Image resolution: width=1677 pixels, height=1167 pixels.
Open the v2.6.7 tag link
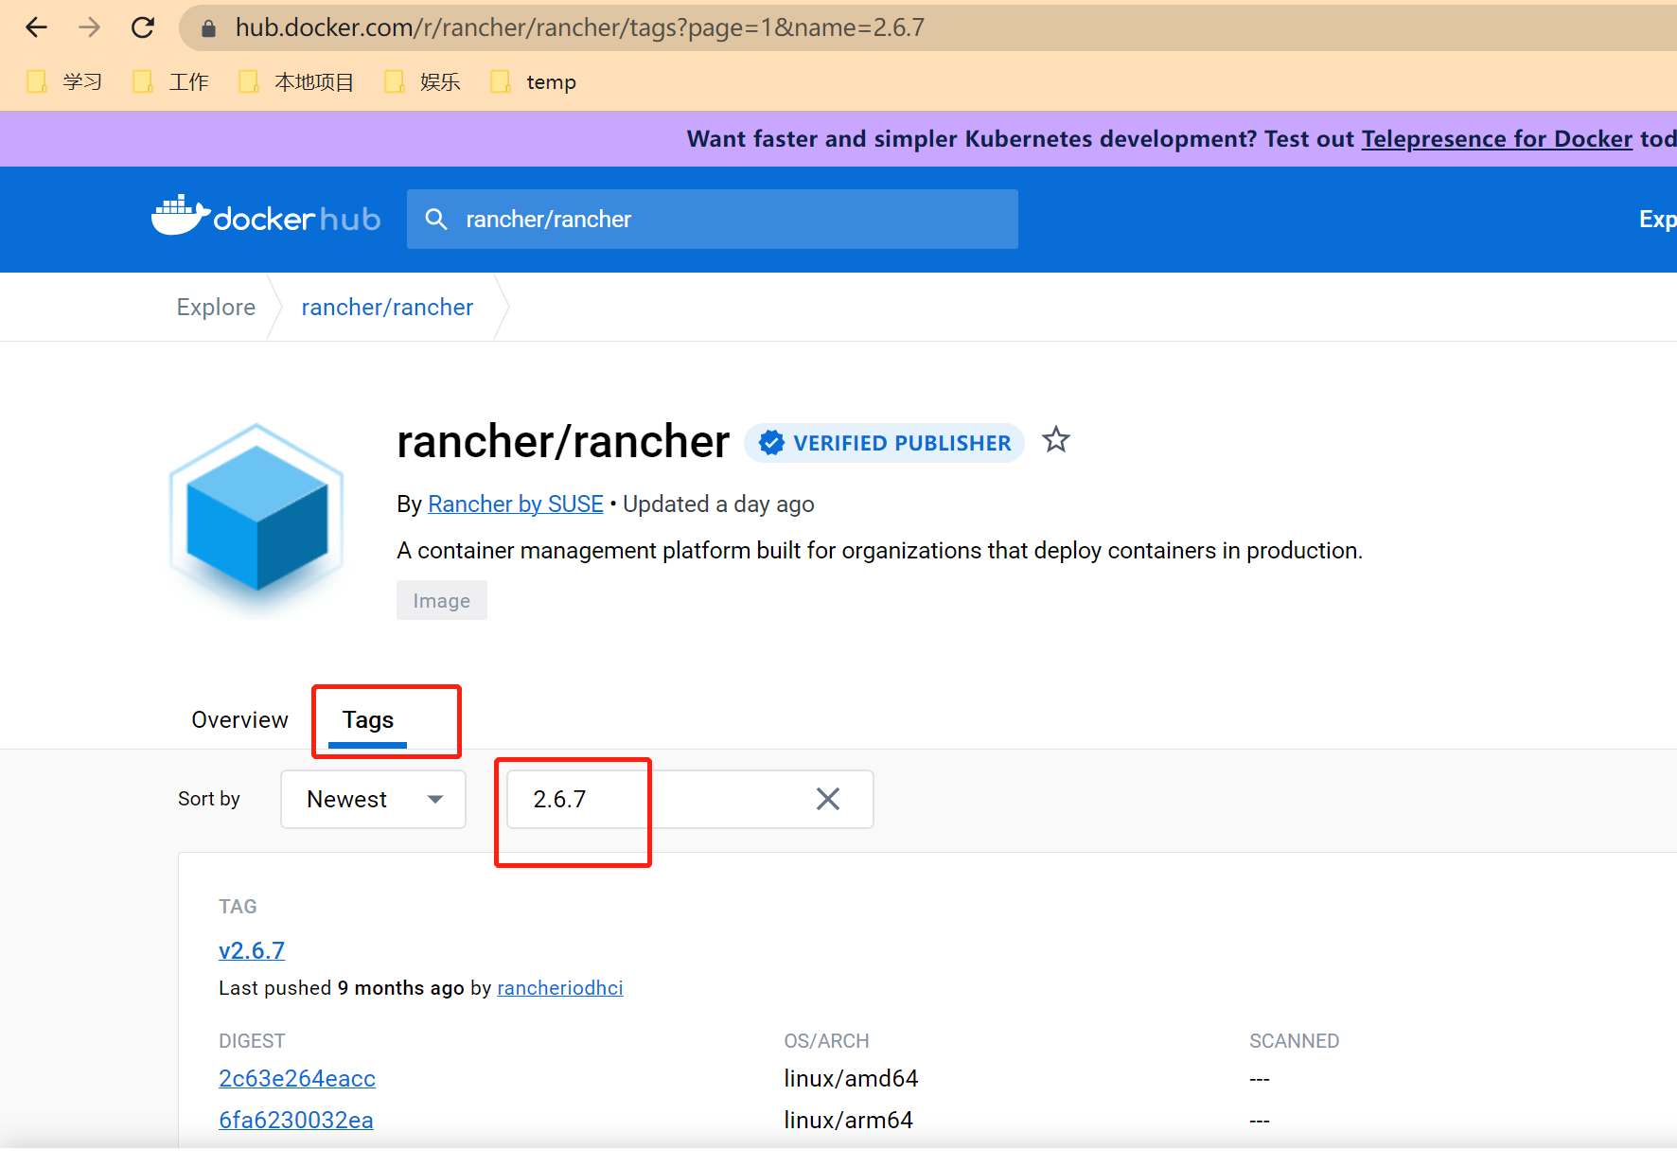click(252, 950)
